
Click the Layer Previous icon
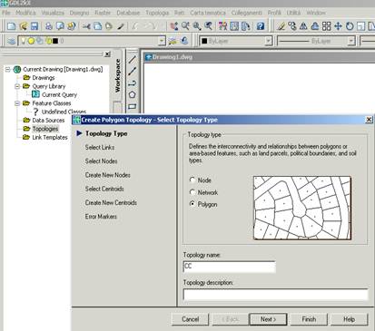[x=184, y=41]
